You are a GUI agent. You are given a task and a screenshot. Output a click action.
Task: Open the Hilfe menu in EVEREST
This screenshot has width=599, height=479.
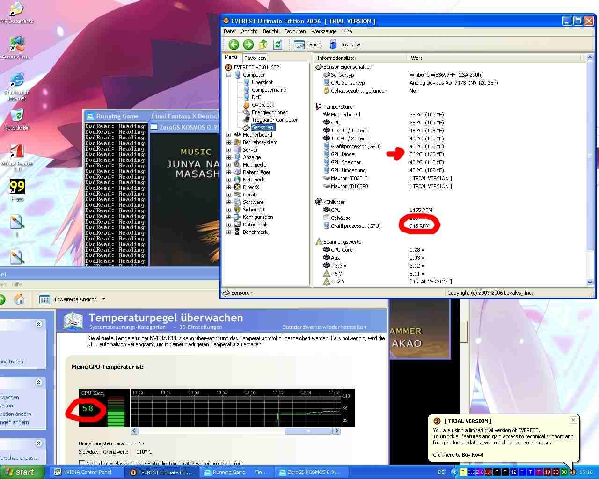click(x=347, y=31)
